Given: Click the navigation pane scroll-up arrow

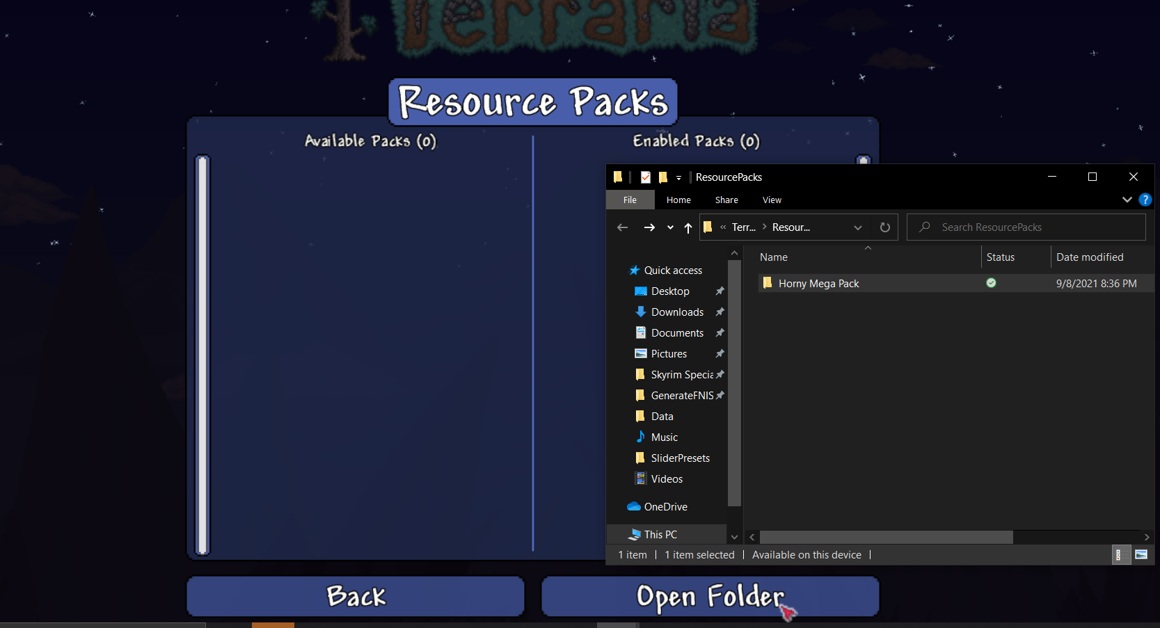Looking at the screenshot, I should [x=734, y=253].
